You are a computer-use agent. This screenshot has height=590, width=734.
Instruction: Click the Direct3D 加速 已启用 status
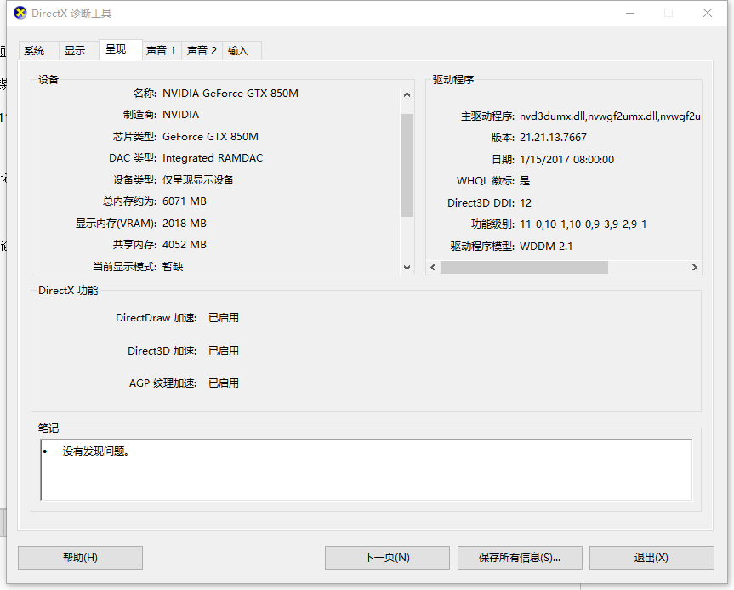(x=224, y=351)
